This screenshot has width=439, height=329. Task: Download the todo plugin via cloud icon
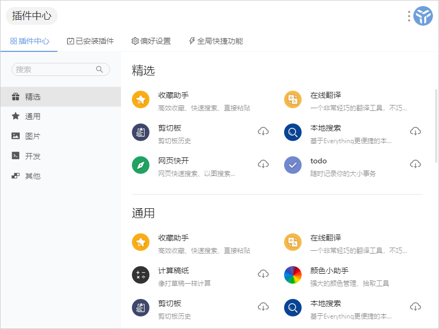(415, 164)
